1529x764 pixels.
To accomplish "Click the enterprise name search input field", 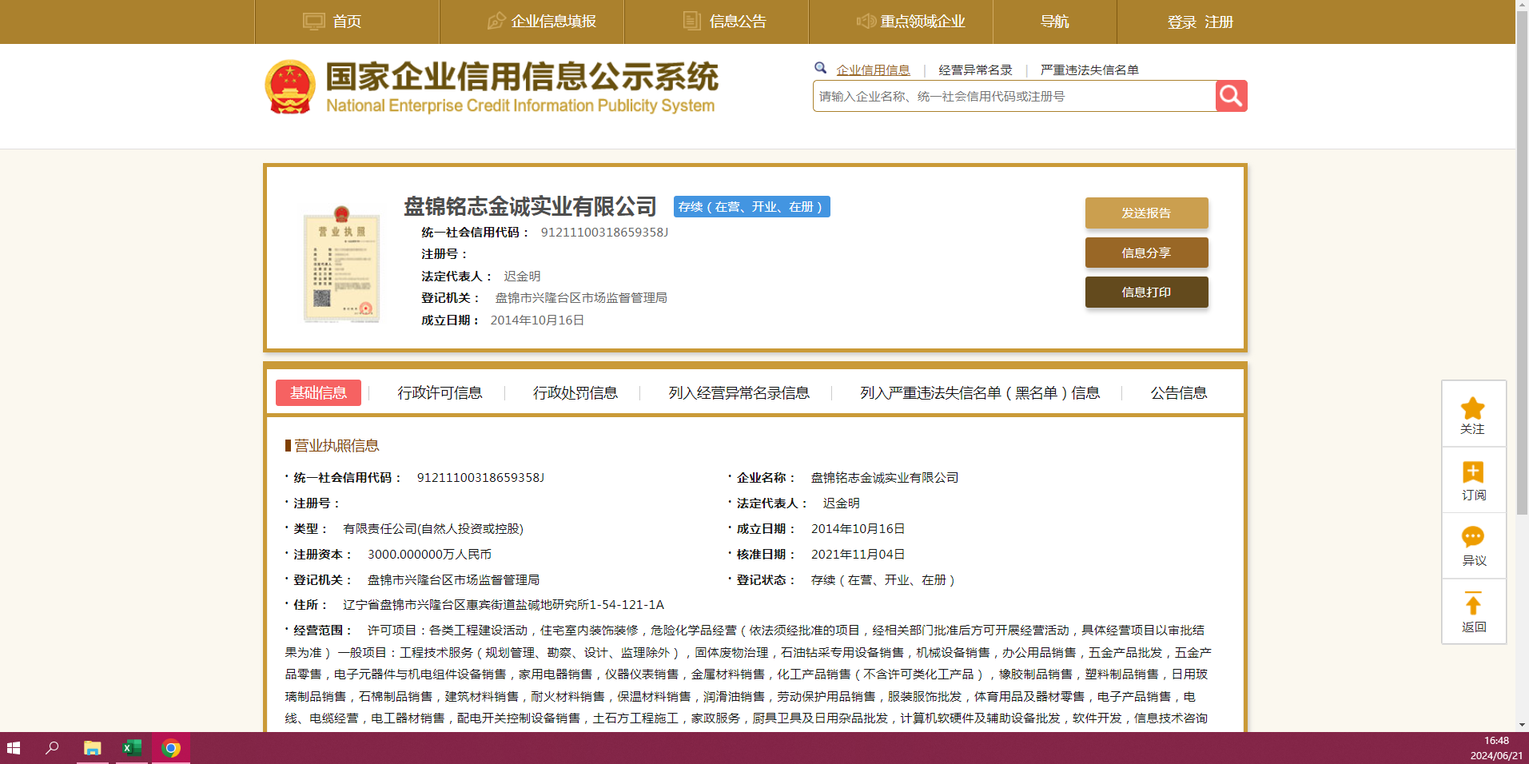I will point(1013,96).
